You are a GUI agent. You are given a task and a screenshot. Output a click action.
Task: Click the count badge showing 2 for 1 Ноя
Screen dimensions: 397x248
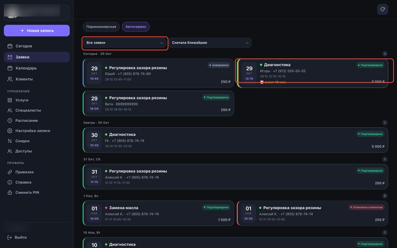click(x=385, y=196)
